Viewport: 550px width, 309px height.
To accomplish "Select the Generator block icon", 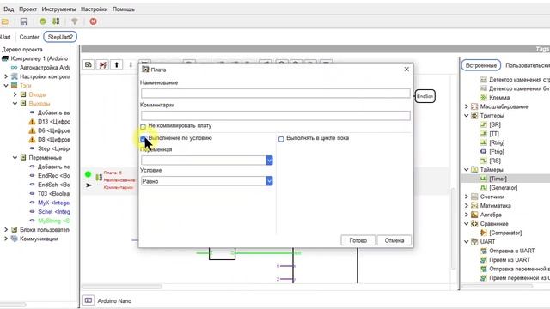I will (483, 188).
